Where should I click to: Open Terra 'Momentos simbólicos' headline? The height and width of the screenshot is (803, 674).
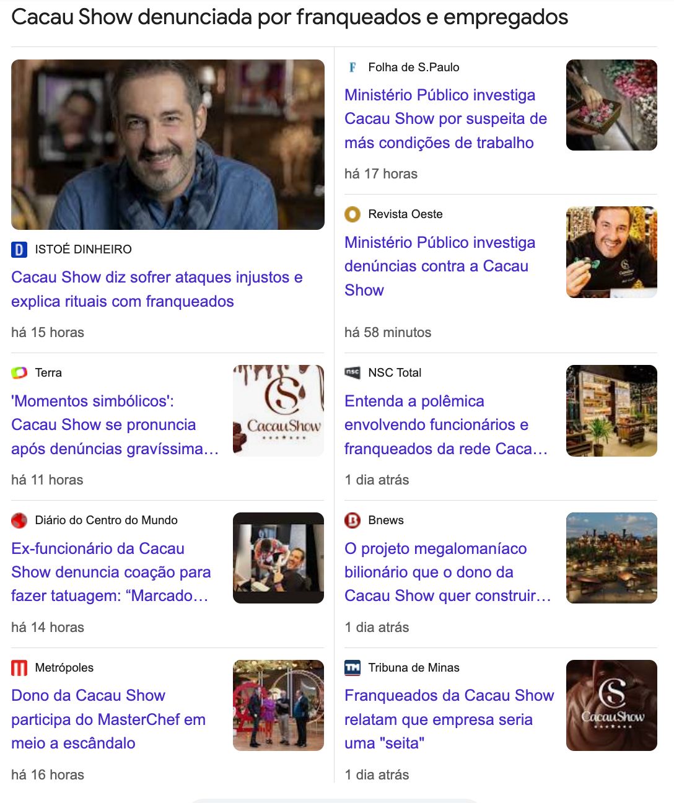115,425
